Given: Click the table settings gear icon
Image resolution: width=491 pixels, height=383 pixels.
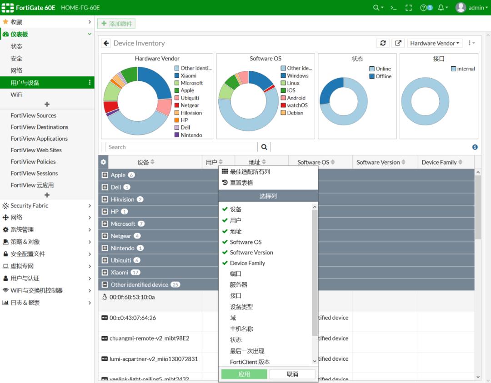Looking at the screenshot, I should click(x=104, y=162).
